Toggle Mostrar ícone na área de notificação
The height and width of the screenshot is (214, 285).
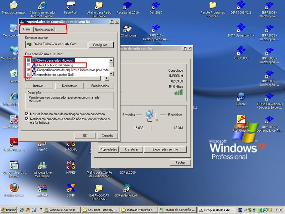27,114
